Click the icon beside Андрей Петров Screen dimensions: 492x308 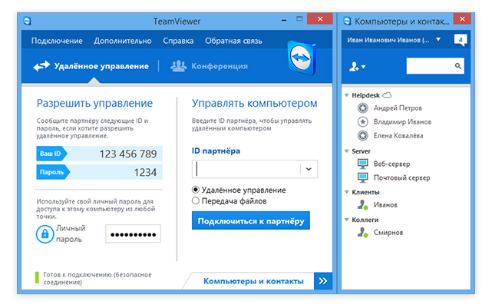[x=363, y=108]
